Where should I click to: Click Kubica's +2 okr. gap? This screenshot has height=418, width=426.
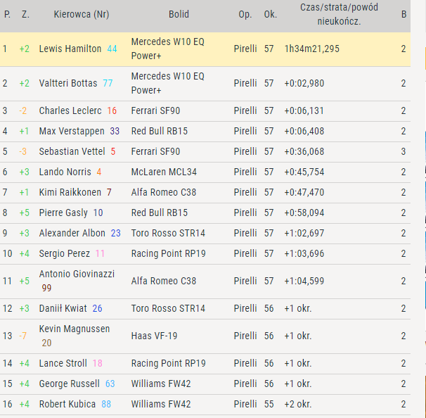(x=298, y=404)
